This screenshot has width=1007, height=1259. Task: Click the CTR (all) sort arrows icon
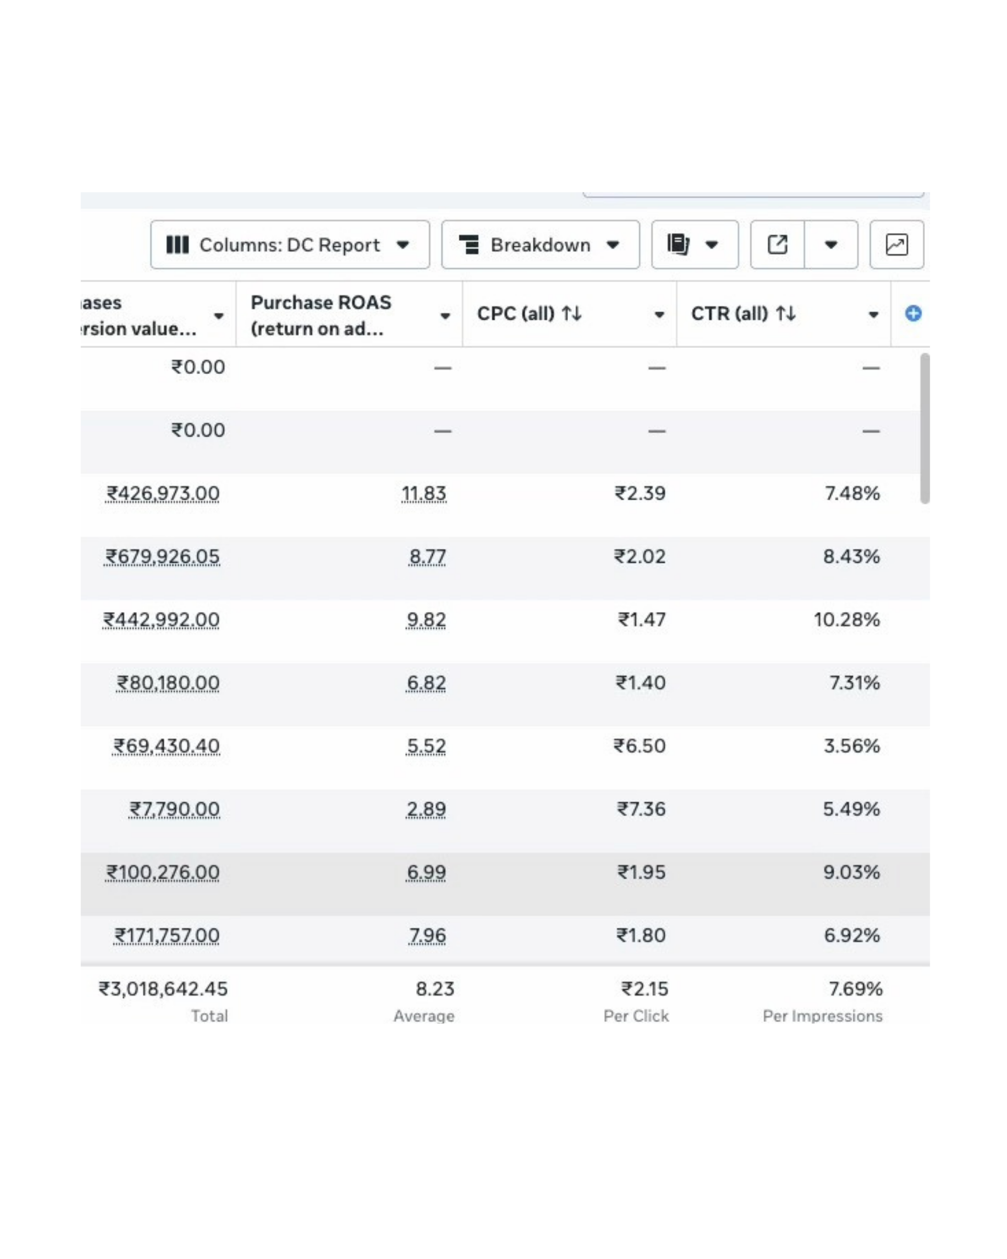786,314
